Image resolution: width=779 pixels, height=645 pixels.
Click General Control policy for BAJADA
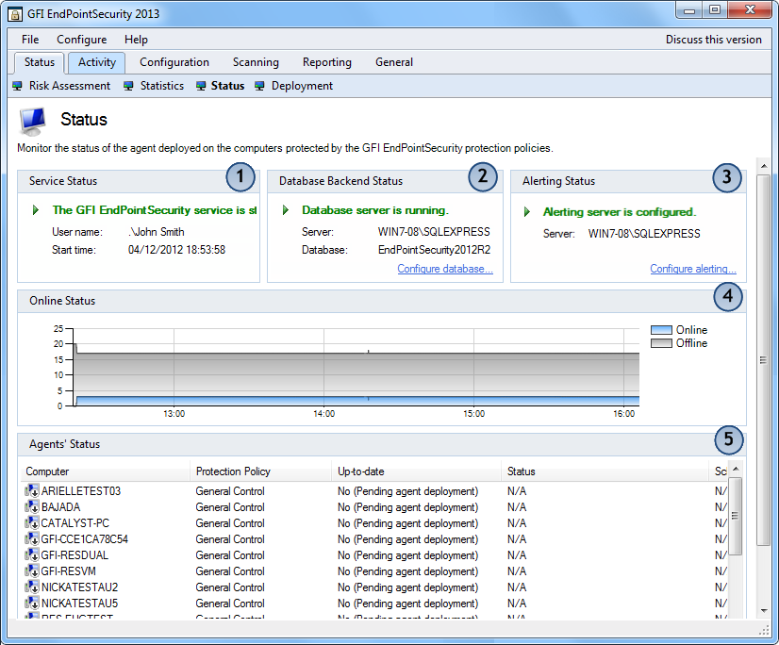230,507
